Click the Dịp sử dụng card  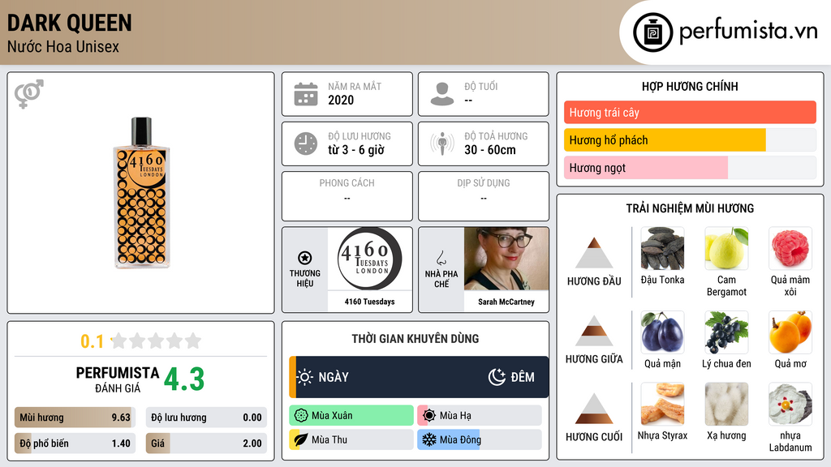484,196
